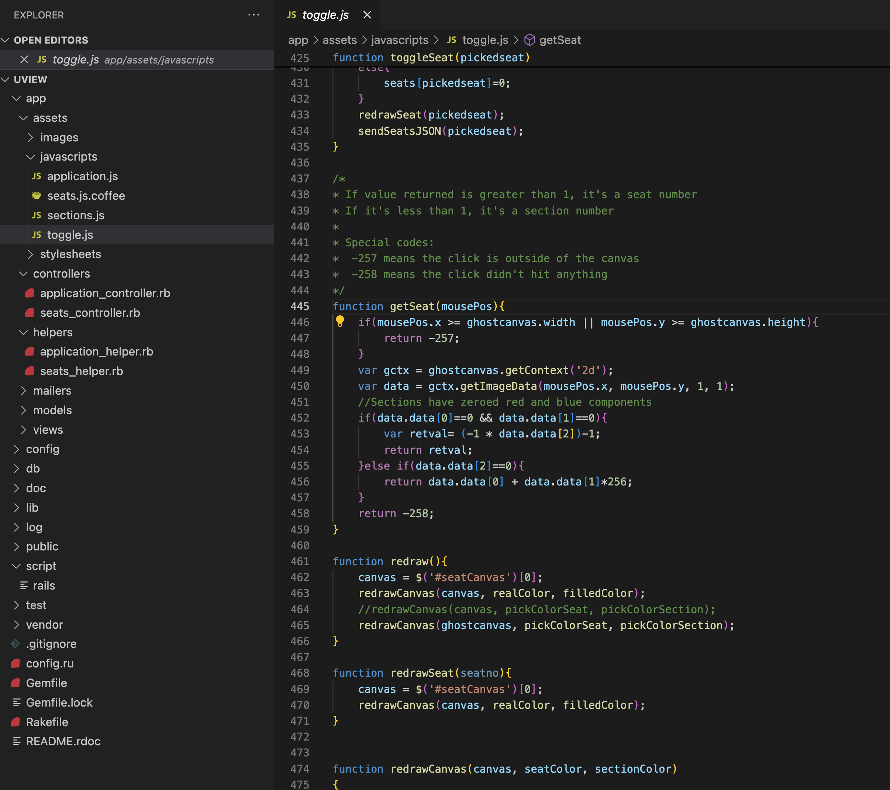Click getSeat symbol in breadcrumb
Screen dimensions: 890x790
(x=559, y=40)
